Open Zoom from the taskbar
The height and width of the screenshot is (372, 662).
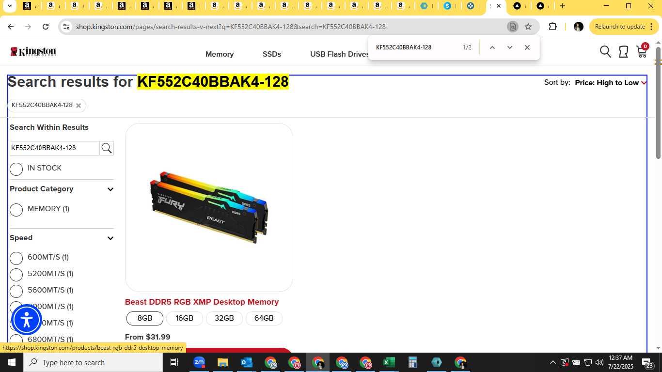tap(199, 362)
